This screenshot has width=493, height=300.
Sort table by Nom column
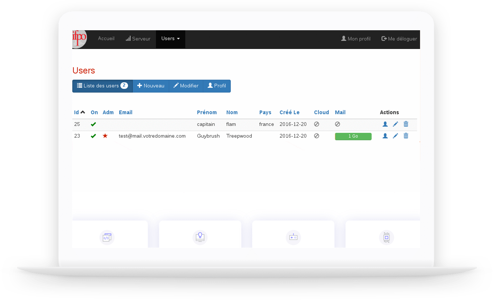click(x=232, y=112)
